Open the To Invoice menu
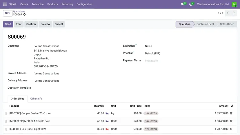 38,4
